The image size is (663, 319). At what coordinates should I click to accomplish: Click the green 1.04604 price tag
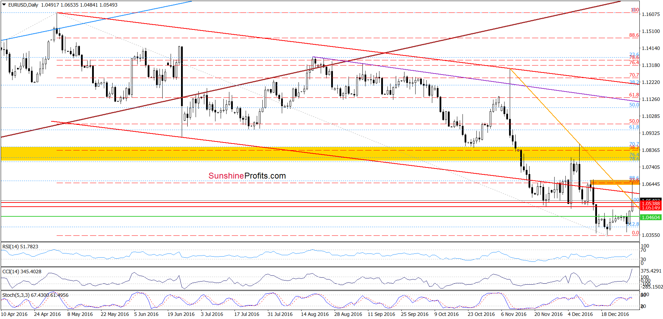coord(650,217)
